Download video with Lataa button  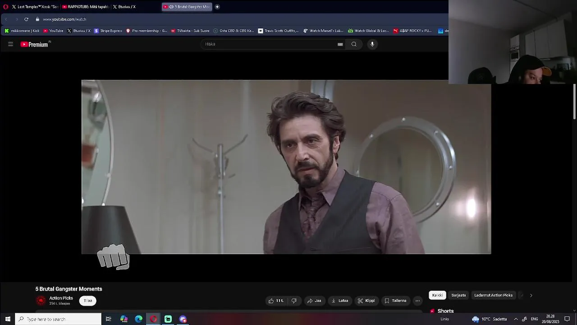pyautogui.click(x=340, y=301)
